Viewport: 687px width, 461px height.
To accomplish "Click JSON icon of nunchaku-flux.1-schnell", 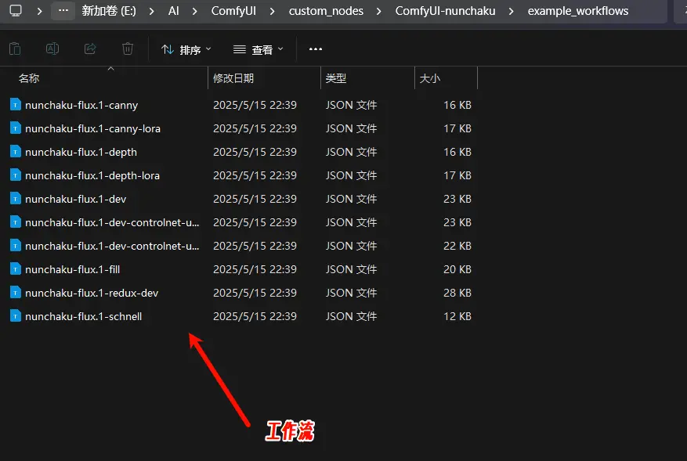I will (16, 316).
